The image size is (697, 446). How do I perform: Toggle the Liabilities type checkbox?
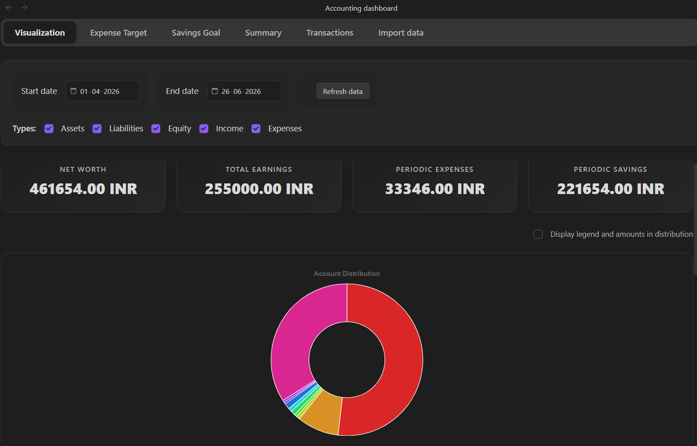tap(97, 129)
